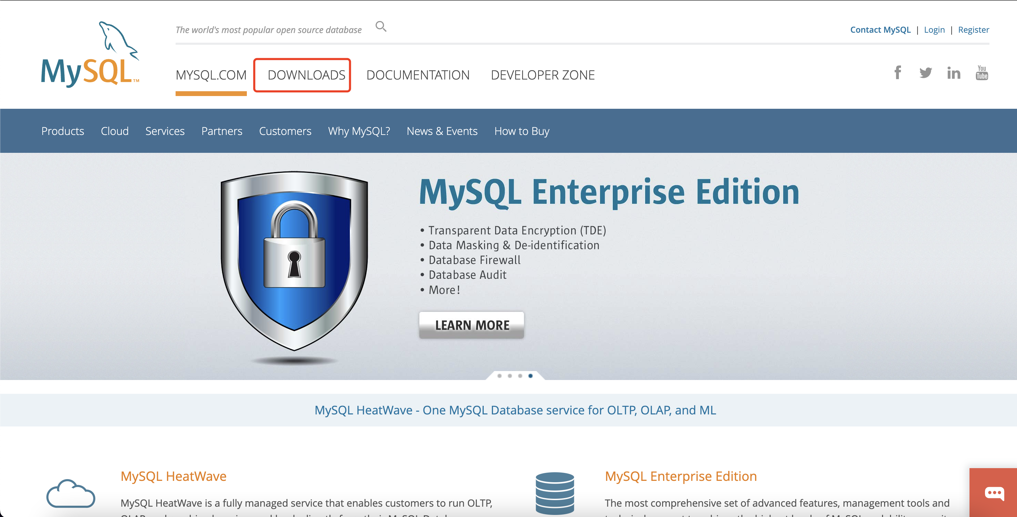
Task: Click the search magnifier icon
Action: (x=380, y=27)
